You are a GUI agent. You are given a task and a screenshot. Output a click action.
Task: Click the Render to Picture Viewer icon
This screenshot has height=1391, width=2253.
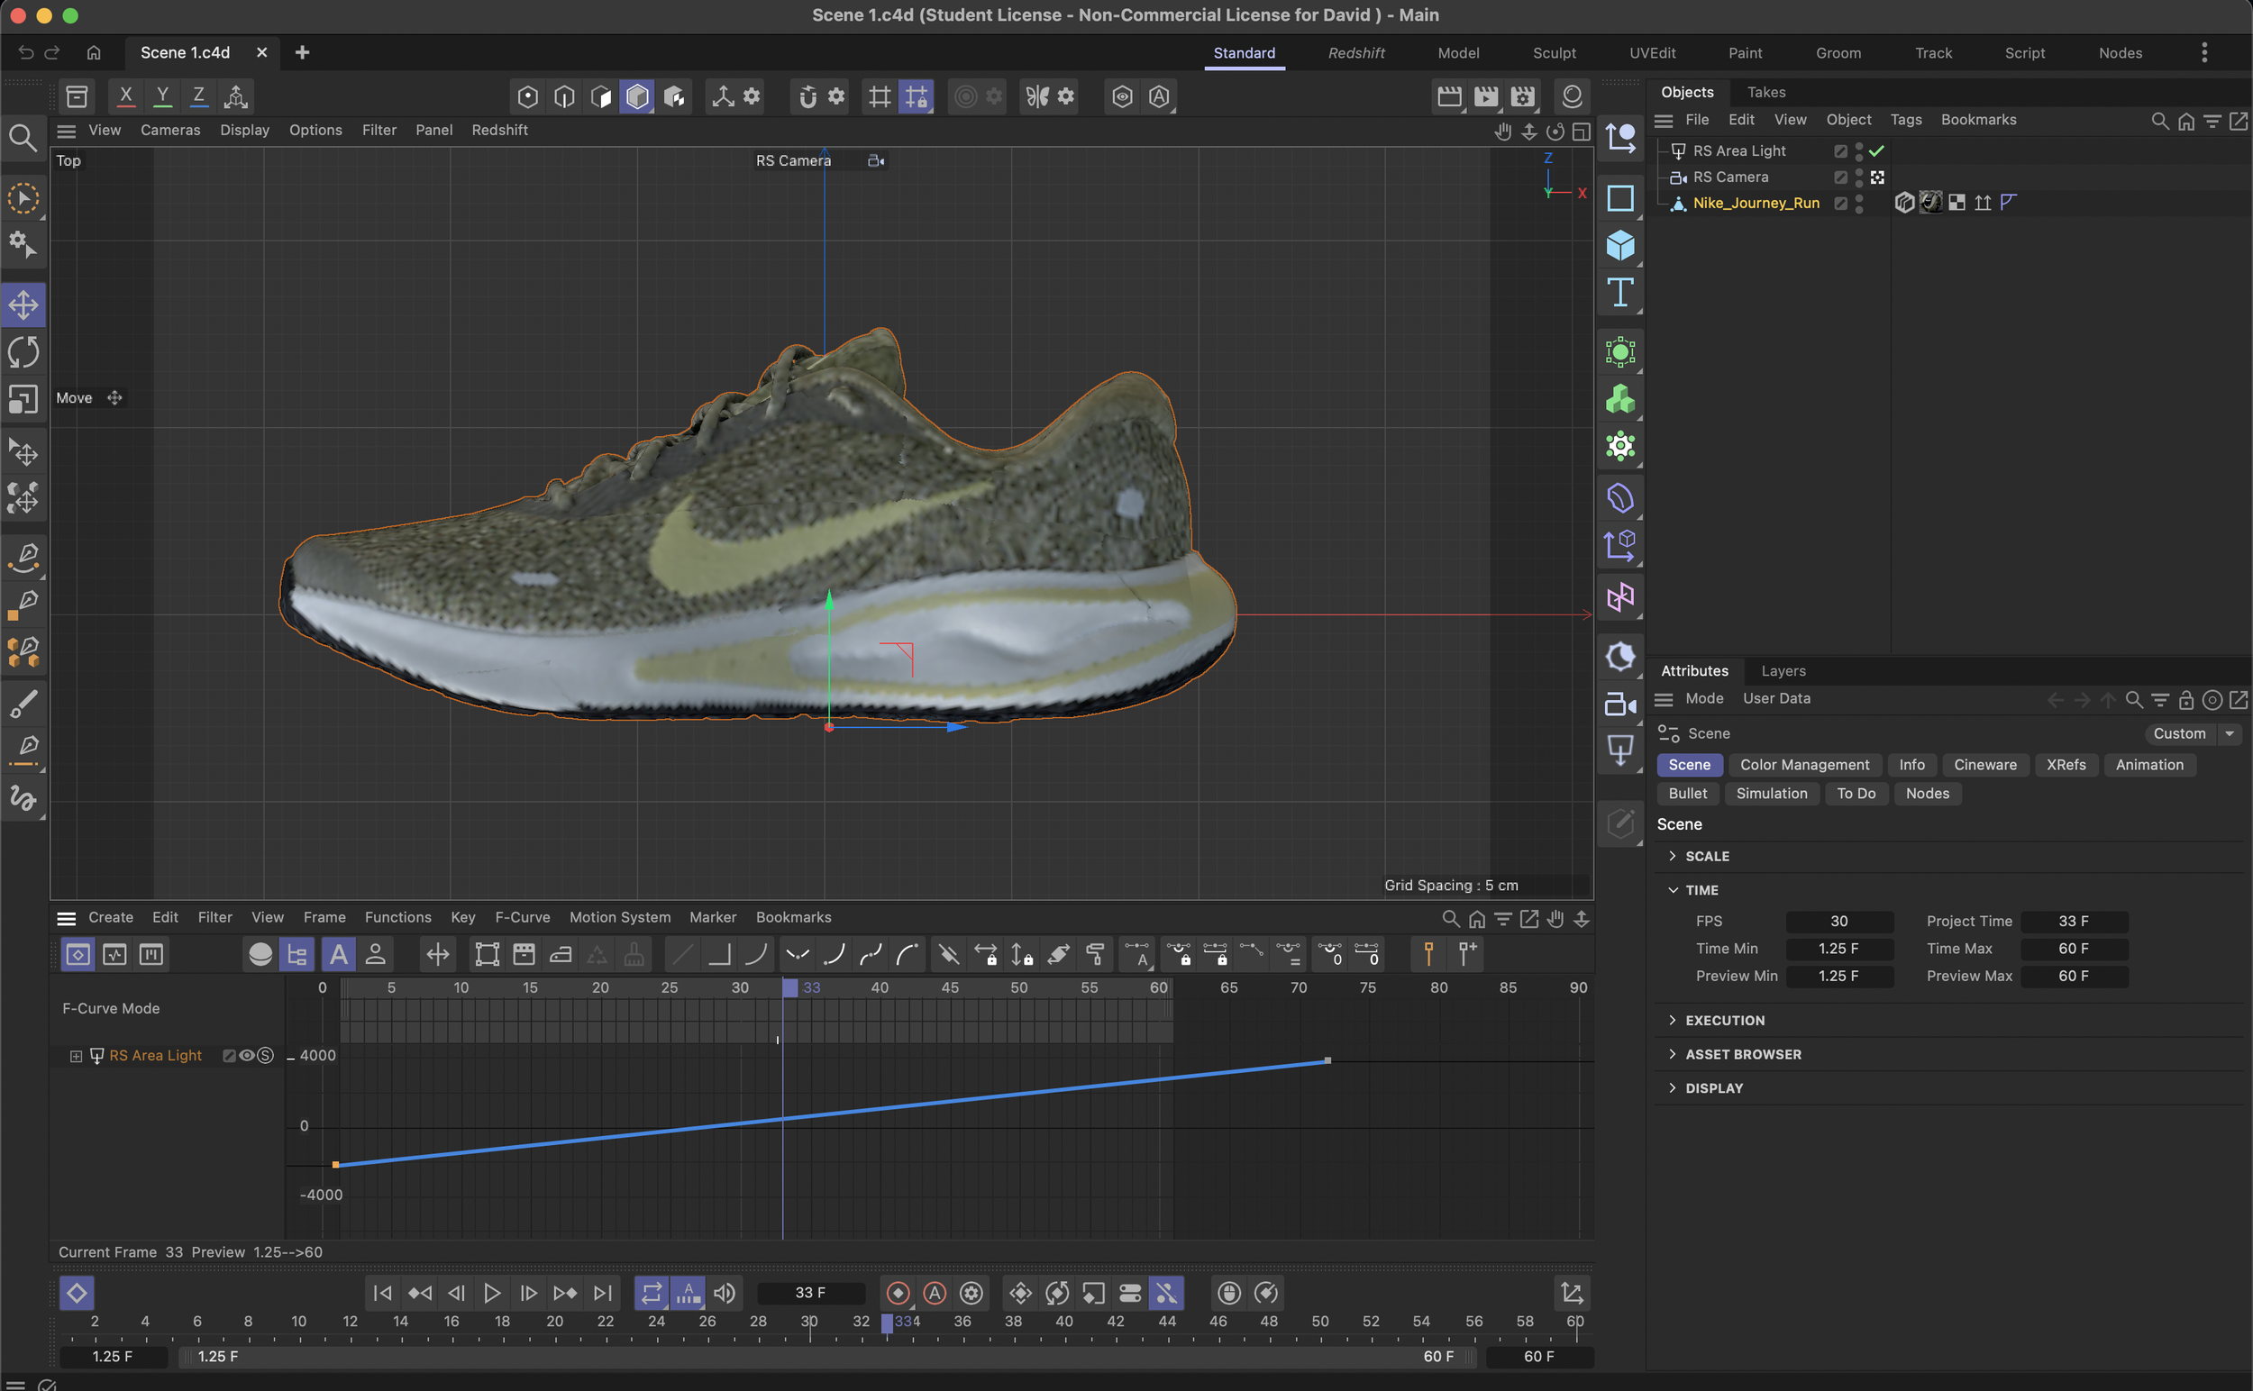coord(1486,96)
